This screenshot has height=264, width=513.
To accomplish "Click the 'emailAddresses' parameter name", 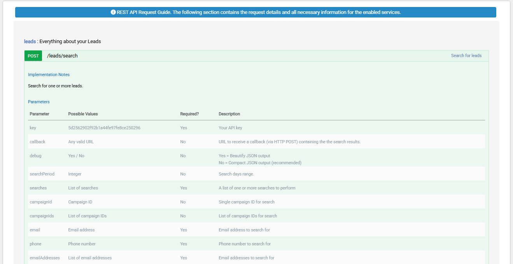I will pos(45,258).
